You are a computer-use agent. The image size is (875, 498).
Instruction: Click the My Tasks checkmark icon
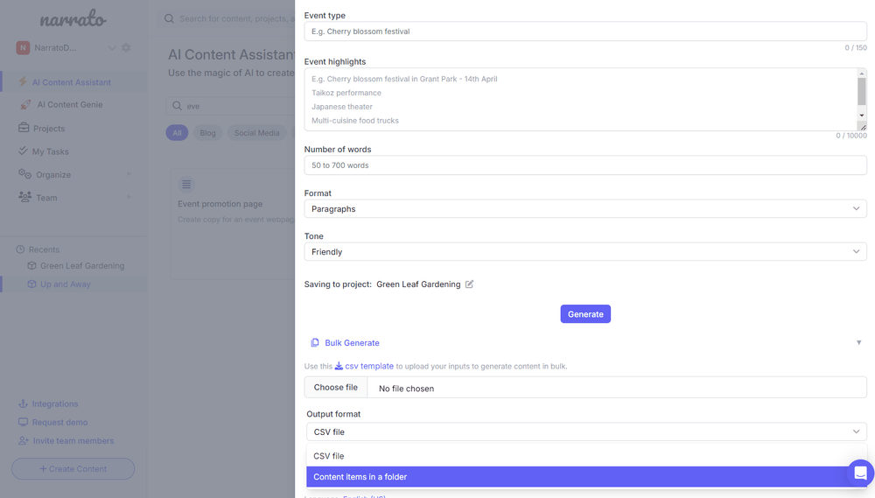tap(23, 151)
